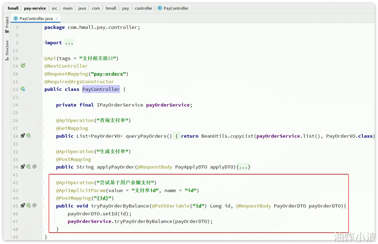Collapse the fold marker on line 32
Viewport: 378px width, 244px height.
pyautogui.click(x=42, y=151)
